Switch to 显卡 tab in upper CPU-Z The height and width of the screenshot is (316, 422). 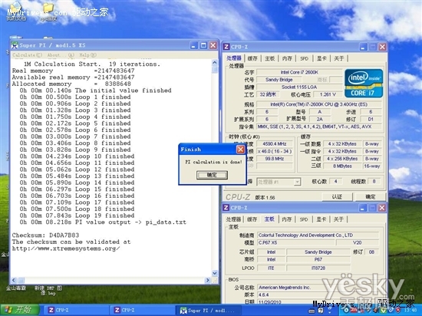coord(321,58)
